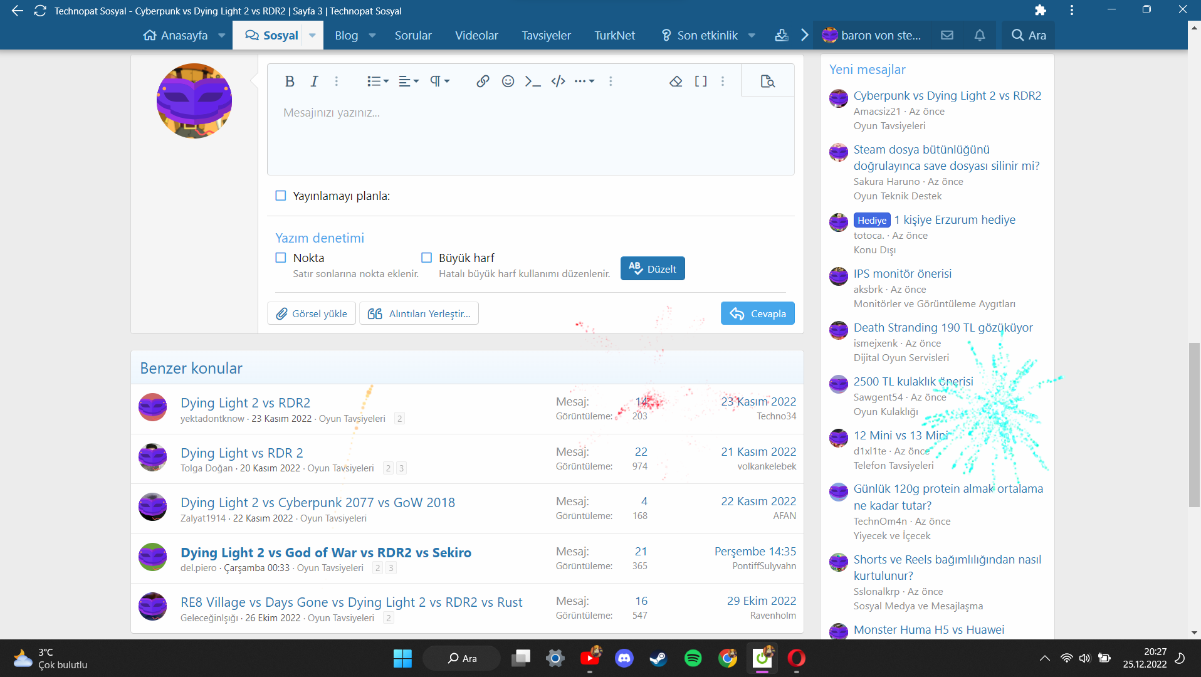
Task: Toggle BB code brackets mode
Action: [701, 81]
